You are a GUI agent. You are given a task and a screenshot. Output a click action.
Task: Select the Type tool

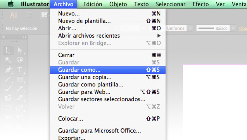pos(20,69)
